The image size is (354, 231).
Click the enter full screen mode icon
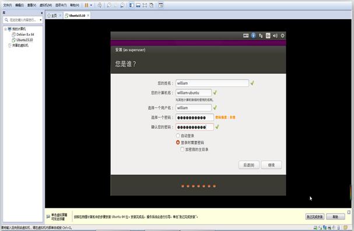(145, 5)
